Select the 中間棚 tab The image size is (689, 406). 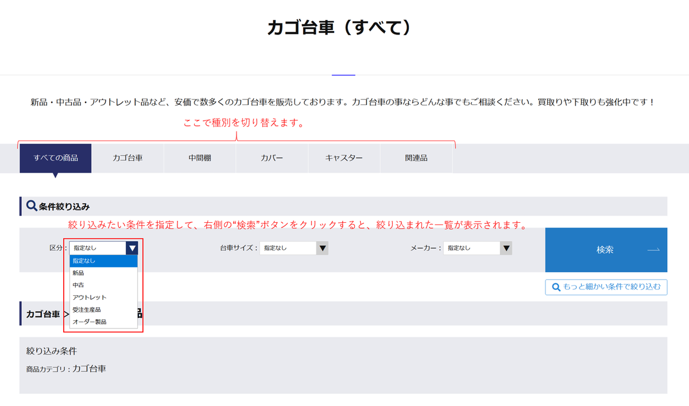pyautogui.click(x=200, y=158)
